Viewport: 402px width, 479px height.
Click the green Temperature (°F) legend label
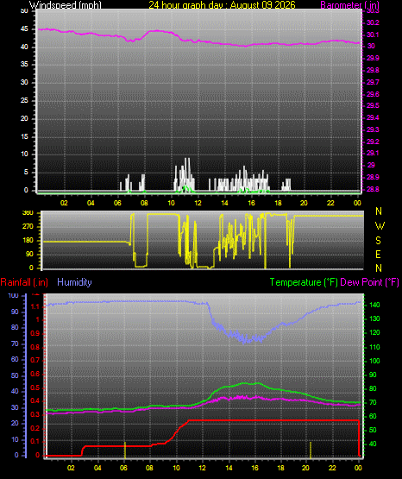coord(304,282)
